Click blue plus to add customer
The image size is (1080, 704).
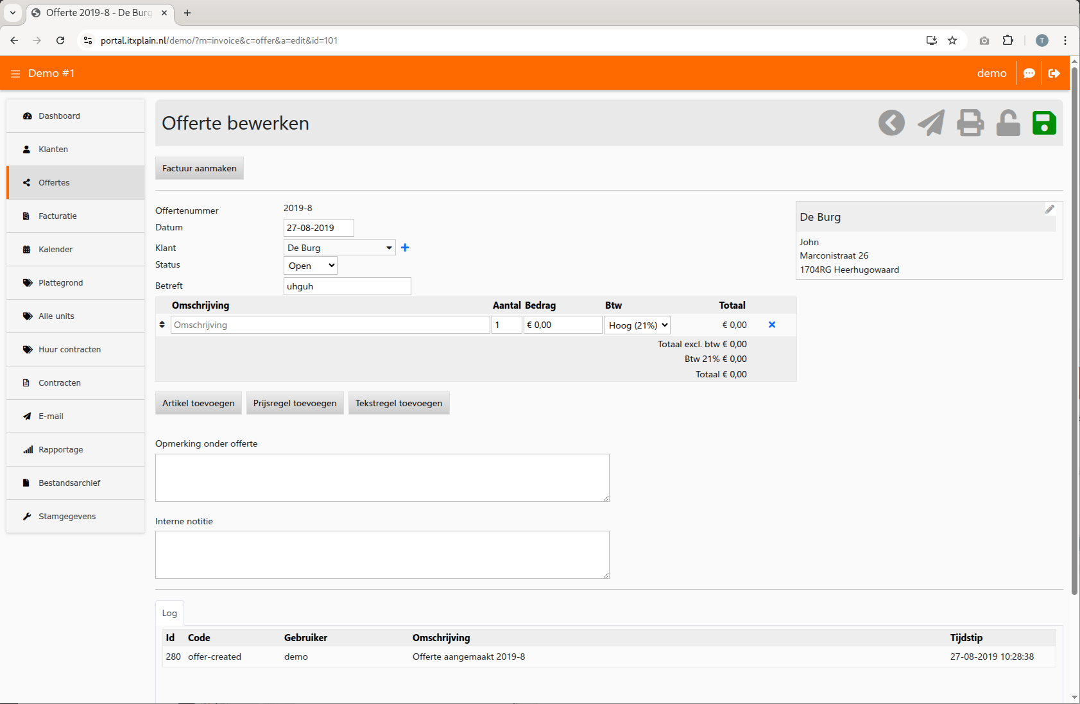tap(405, 248)
